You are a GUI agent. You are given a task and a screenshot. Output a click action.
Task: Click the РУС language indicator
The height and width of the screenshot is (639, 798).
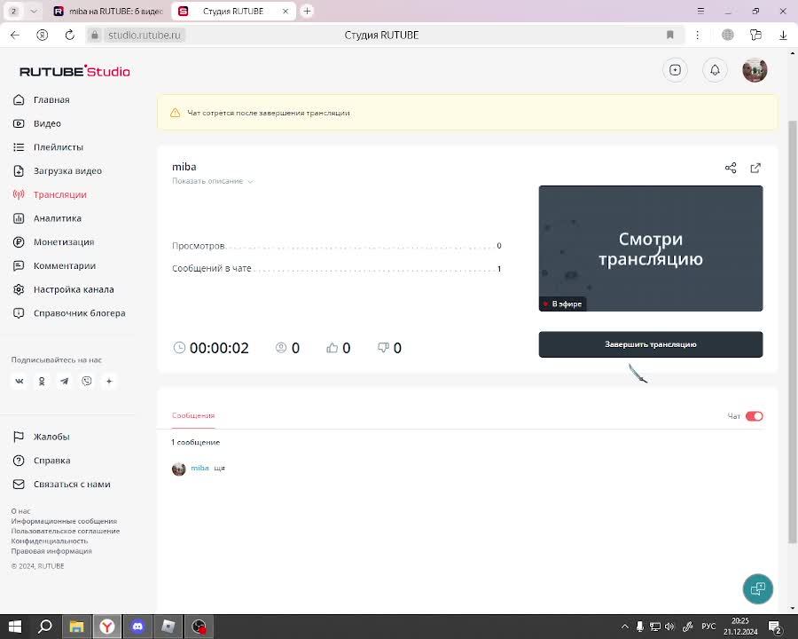[708, 627]
